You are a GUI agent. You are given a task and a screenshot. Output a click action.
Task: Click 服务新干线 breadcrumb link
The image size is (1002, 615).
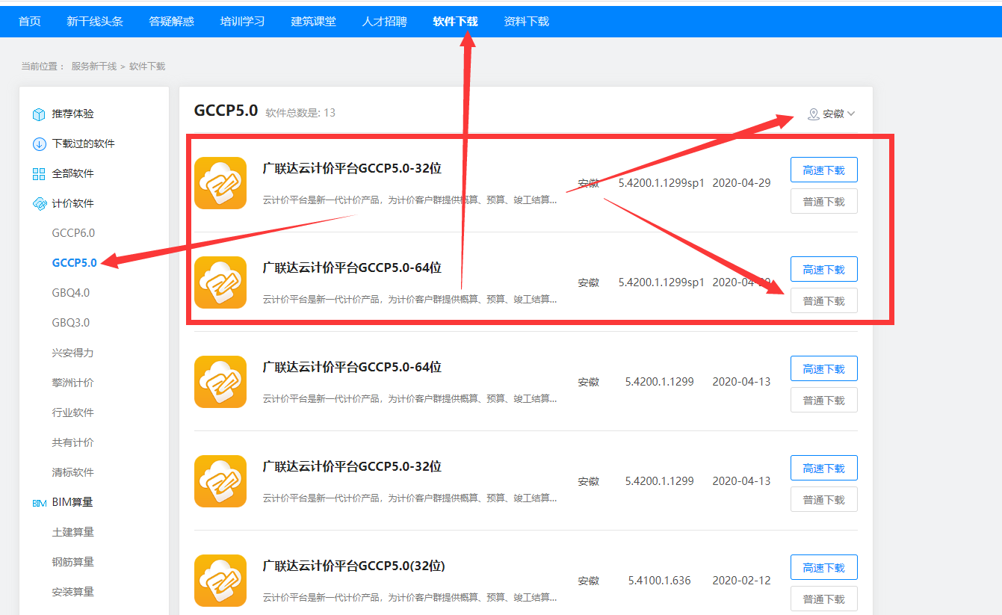[x=94, y=67]
